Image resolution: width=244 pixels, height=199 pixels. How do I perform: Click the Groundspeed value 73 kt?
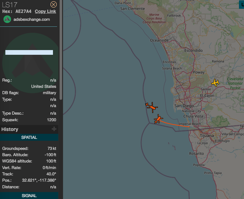pos(52,149)
